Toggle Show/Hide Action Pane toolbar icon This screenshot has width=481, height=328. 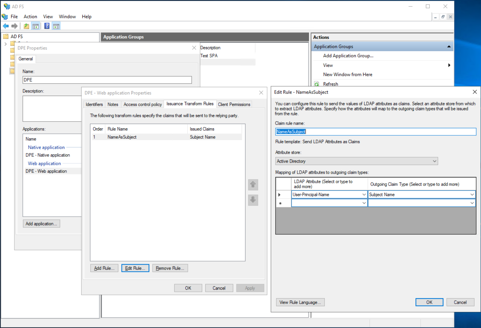[x=56, y=26]
